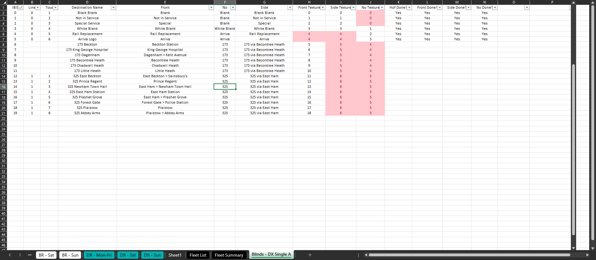
Task: Open the hidden sheets ellipsis menu
Action: pyautogui.click(x=29, y=255)
